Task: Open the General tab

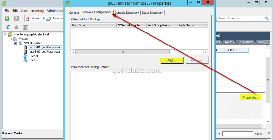Action: (74, 13)
